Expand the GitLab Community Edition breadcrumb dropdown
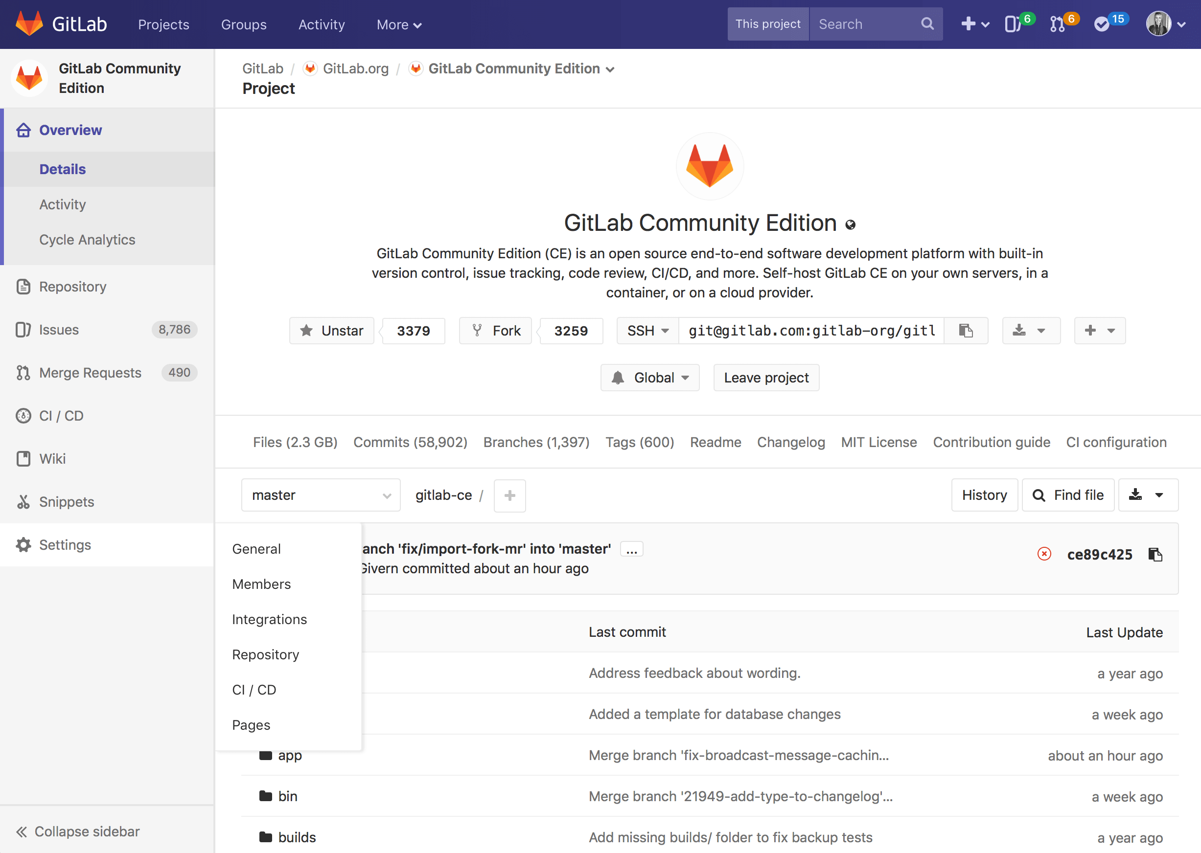The width and height of the screenshot is (1201, 853). pyautogui.click(x=610, y=69)
